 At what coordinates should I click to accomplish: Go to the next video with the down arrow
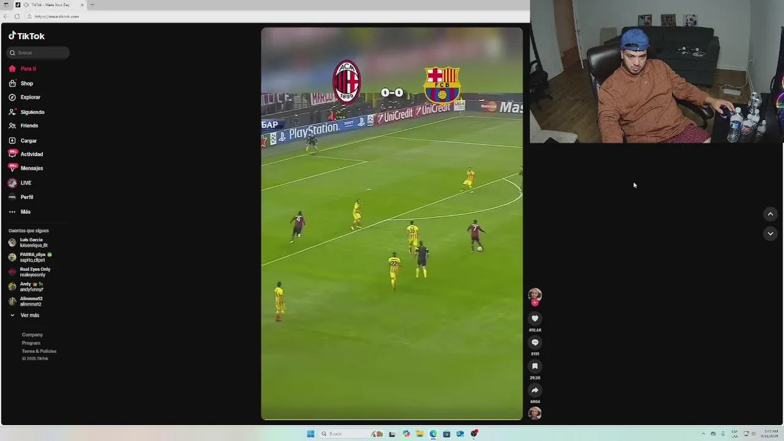click(x=771, y=233)
